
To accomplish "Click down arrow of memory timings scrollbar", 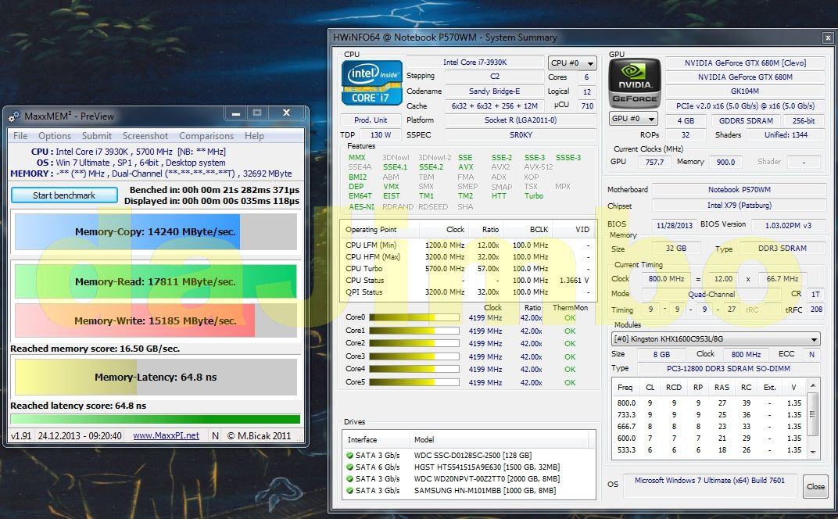I will click(x=813, y=453).
